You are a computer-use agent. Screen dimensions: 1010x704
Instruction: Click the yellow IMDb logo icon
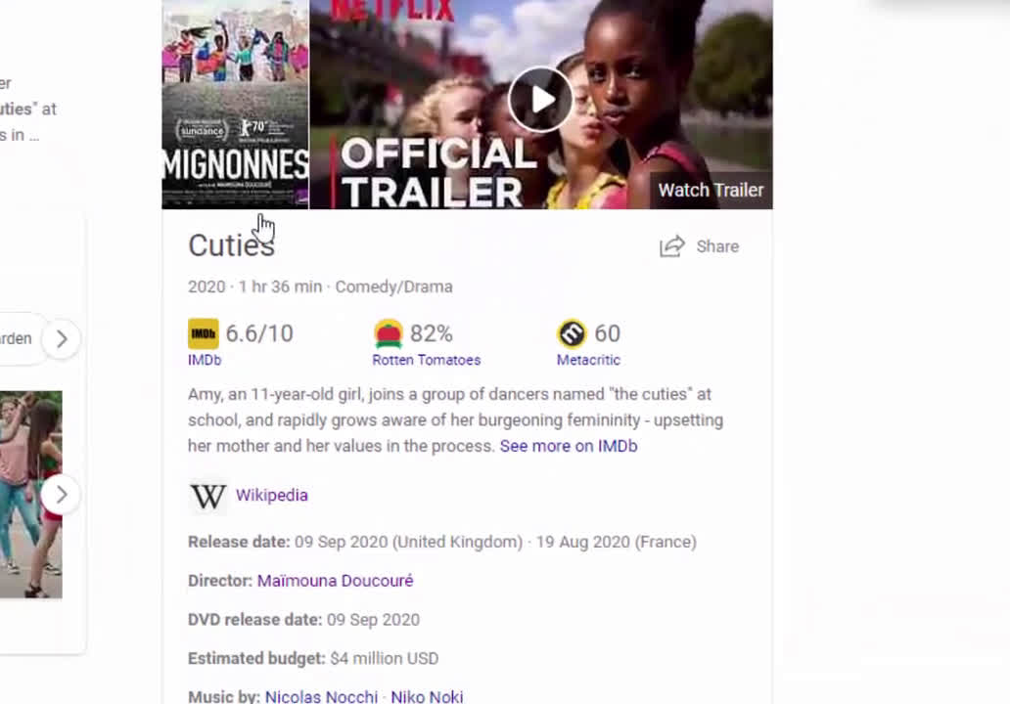pos(203,333)
